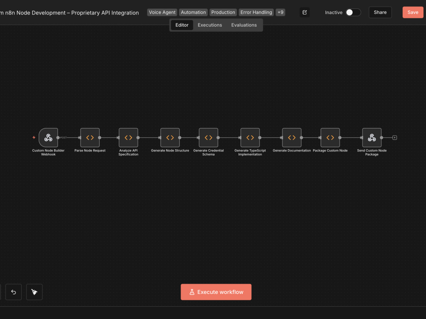The image size is (426, 319).
Task: Share the workflow
Action: [380, 12]
